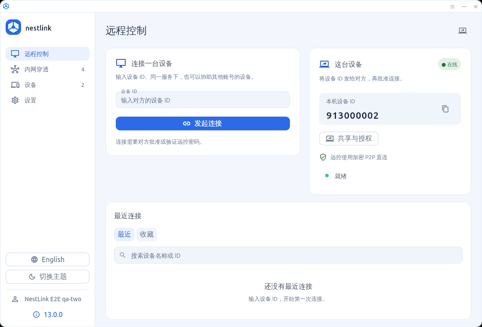Click the 远程控制 page heading
Screen dimensions: 482x327
click(126, 31)
